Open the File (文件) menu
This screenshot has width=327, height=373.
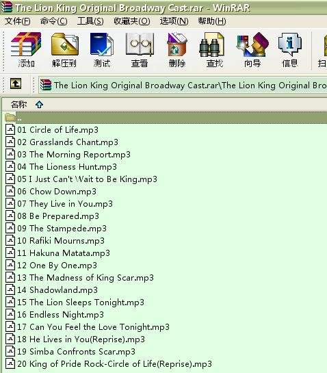click(17, 21)
